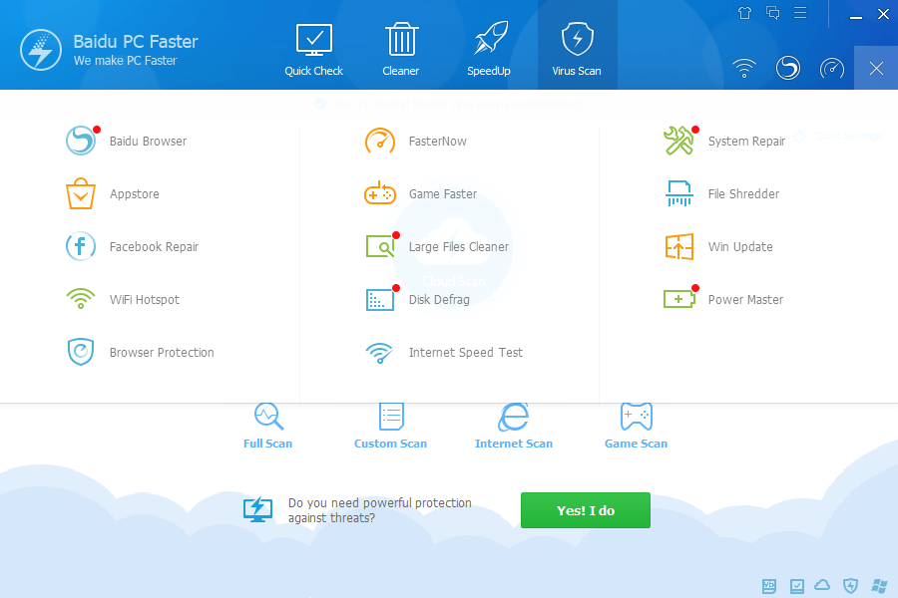This screenshot has width=898, height=598.
Task: Click the System Repair label
Action: pyautogui.click(x=746, y=142)
